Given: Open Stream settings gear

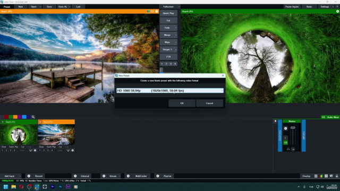Looking at the screenshot, I should click(104, 176).
